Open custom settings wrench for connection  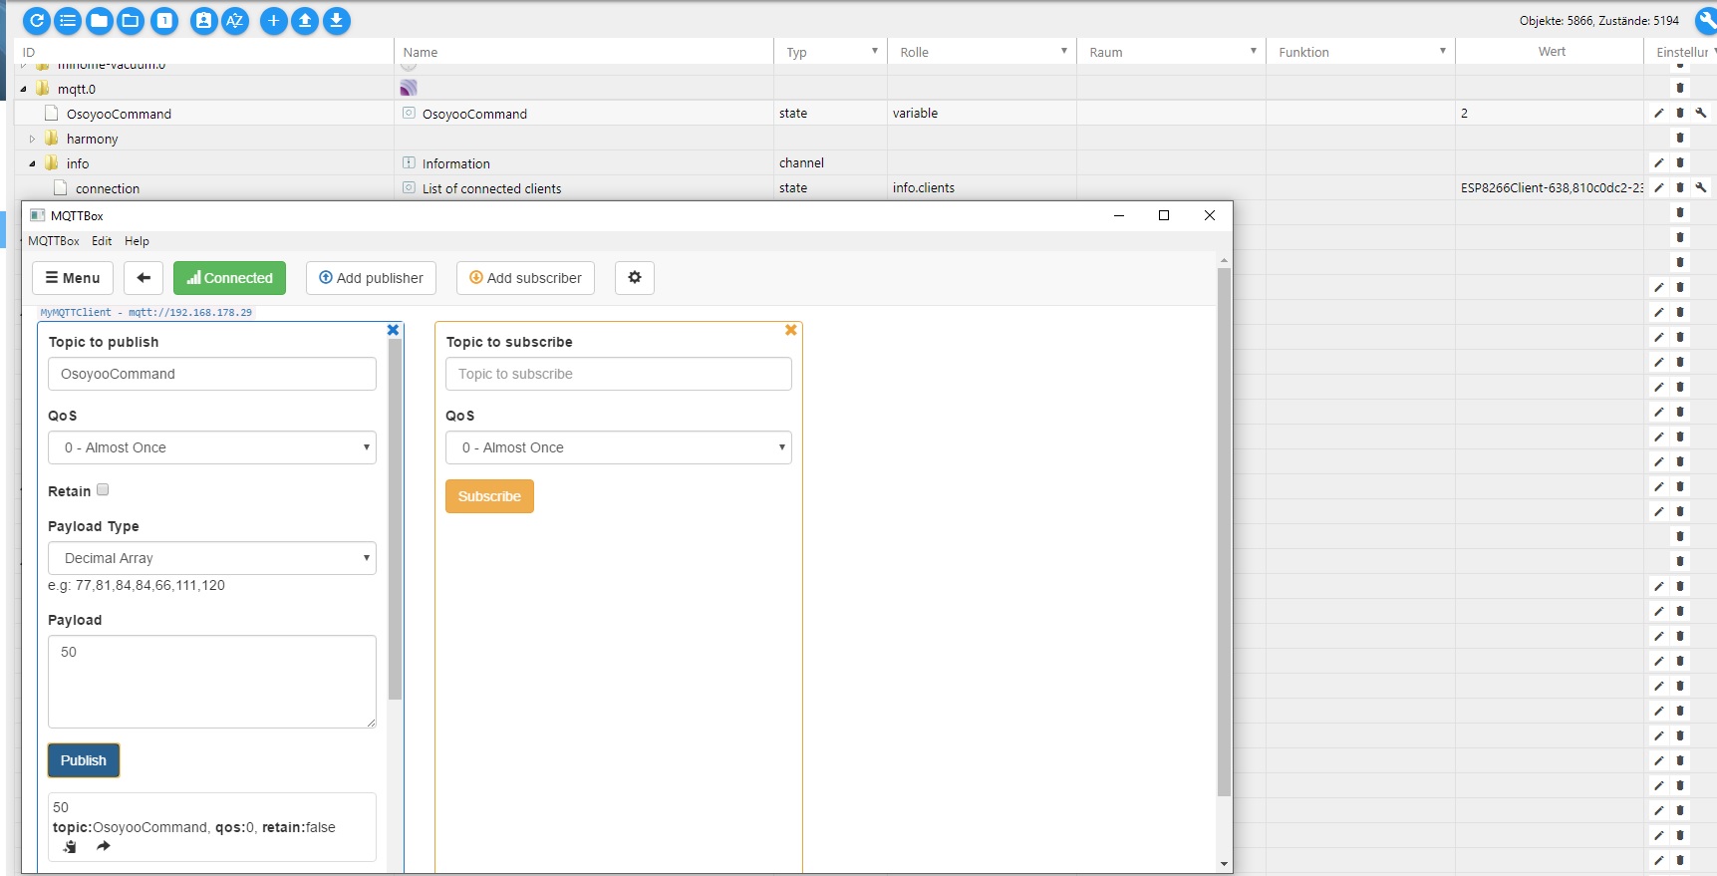coord(1701,187)
